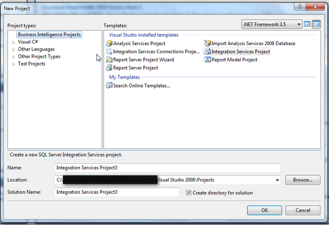Click the Browse... button

click(x=303, y=180)
